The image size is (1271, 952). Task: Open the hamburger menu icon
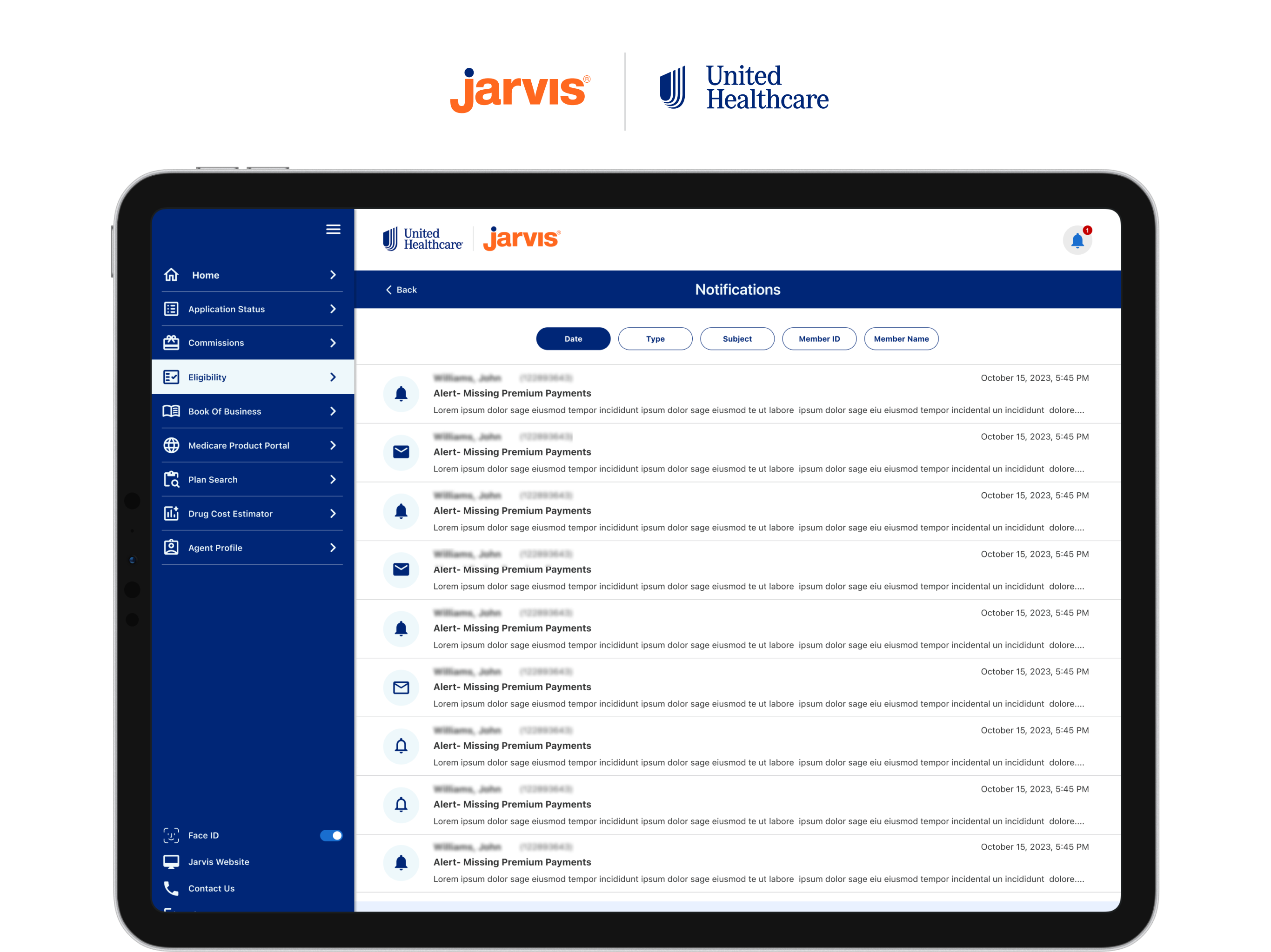(x=333, y=230)
